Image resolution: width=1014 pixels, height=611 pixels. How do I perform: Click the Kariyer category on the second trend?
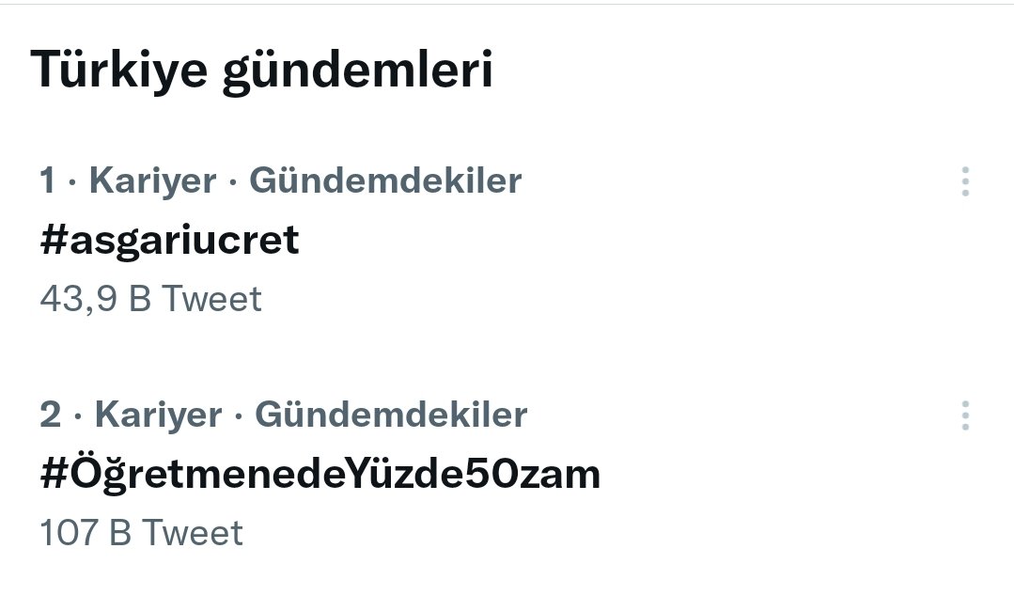click(159, 415)
